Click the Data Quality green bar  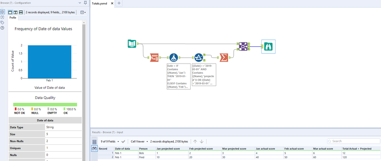click(x=45, y=104)
